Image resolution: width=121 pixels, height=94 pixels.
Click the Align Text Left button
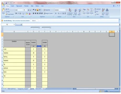pyautogui.click(x=34, y=13)
